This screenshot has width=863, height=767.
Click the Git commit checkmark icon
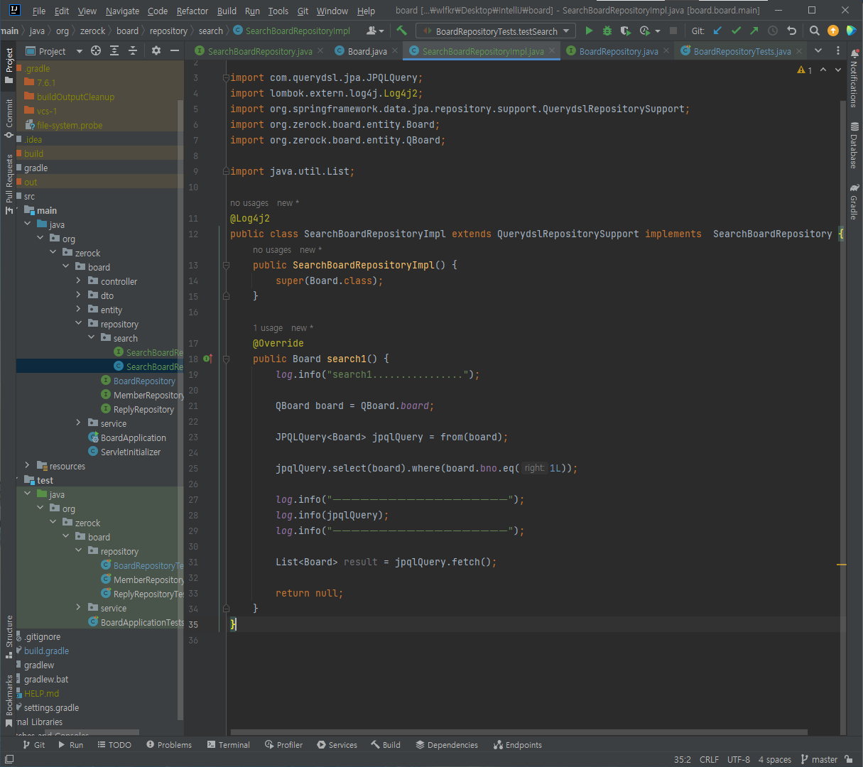(x=736, y=31)
